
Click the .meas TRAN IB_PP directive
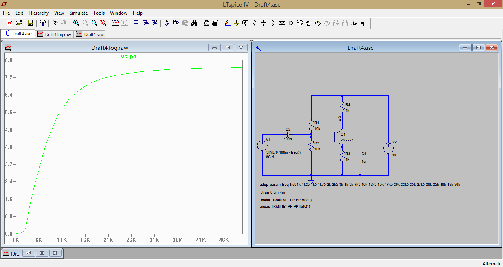pos(285,206)
